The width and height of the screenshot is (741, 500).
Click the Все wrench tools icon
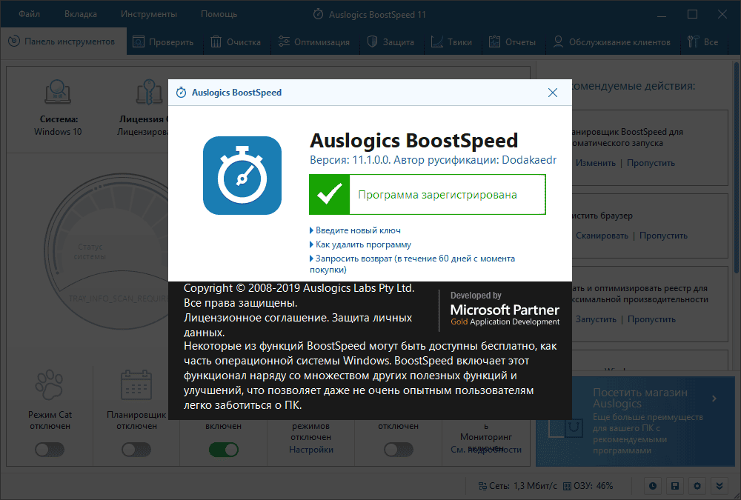click(x=693, y=42)
